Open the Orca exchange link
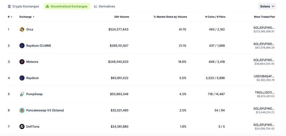Viewport: 286px width, 136px height. point(30,29)
